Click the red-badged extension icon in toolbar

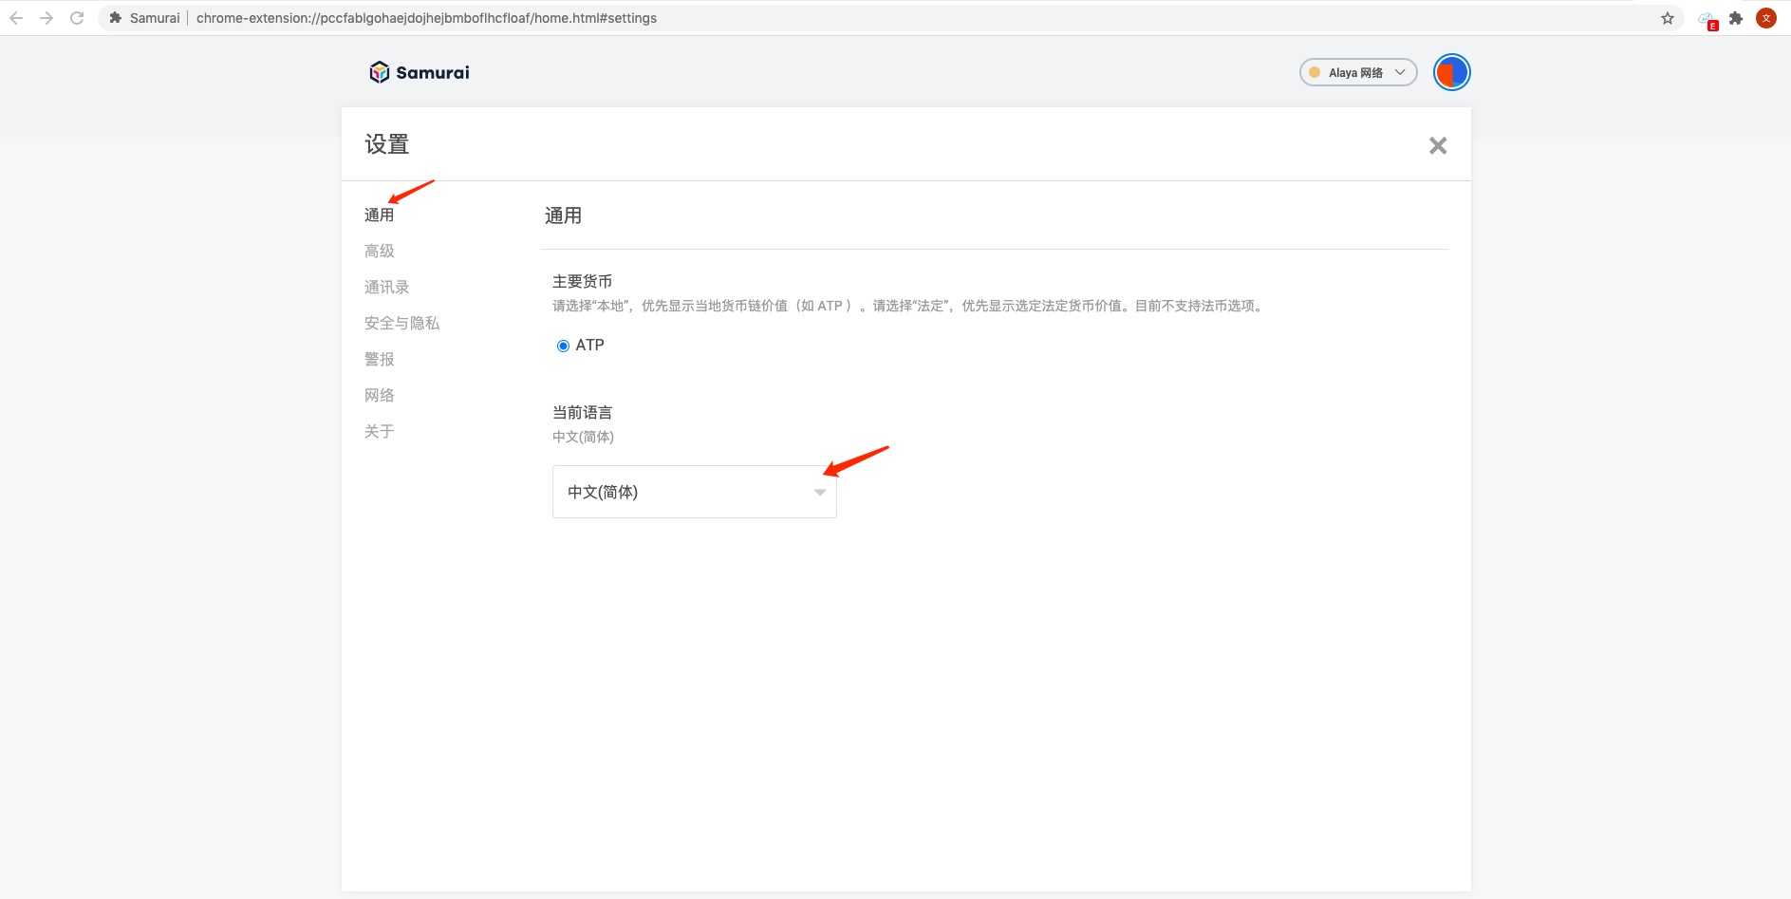(x=1707, y=20)
